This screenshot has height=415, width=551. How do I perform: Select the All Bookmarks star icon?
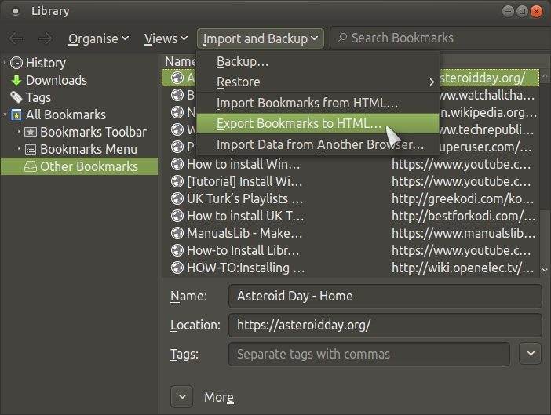[16, 115]
